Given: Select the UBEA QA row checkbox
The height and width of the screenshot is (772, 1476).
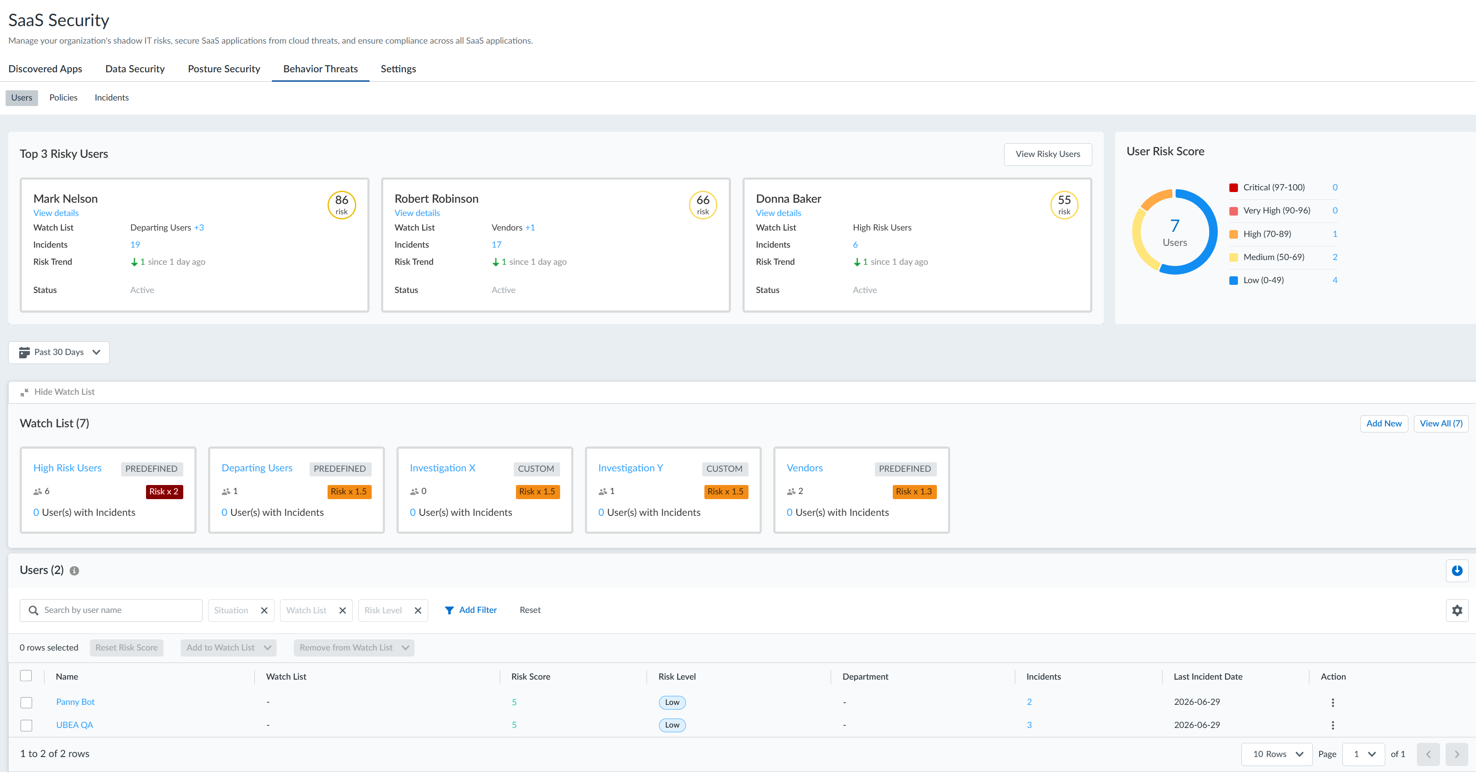Looking at the screenshot, I should click(x=27, y=725).
